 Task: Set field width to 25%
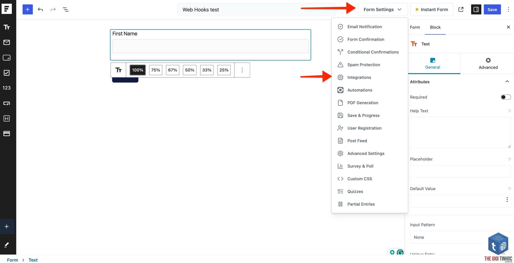224,70
